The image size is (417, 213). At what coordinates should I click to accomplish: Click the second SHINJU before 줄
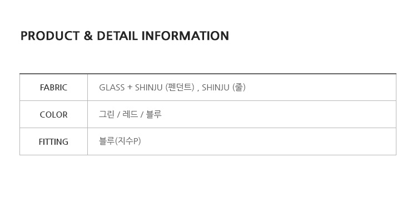tap(215, 87)
